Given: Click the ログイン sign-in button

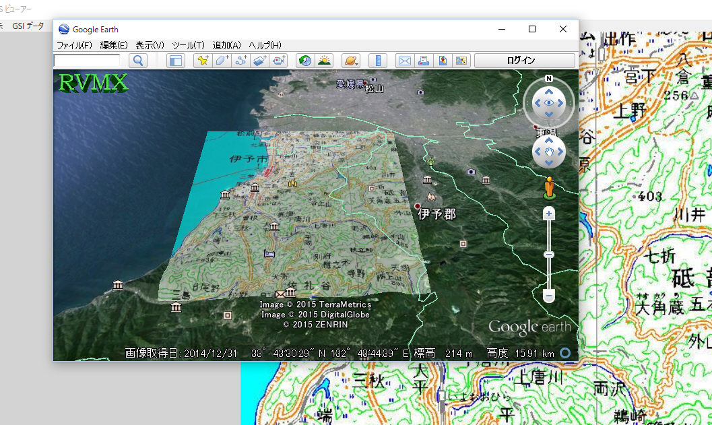Looking at the screenshot, I should coord(525,61).
